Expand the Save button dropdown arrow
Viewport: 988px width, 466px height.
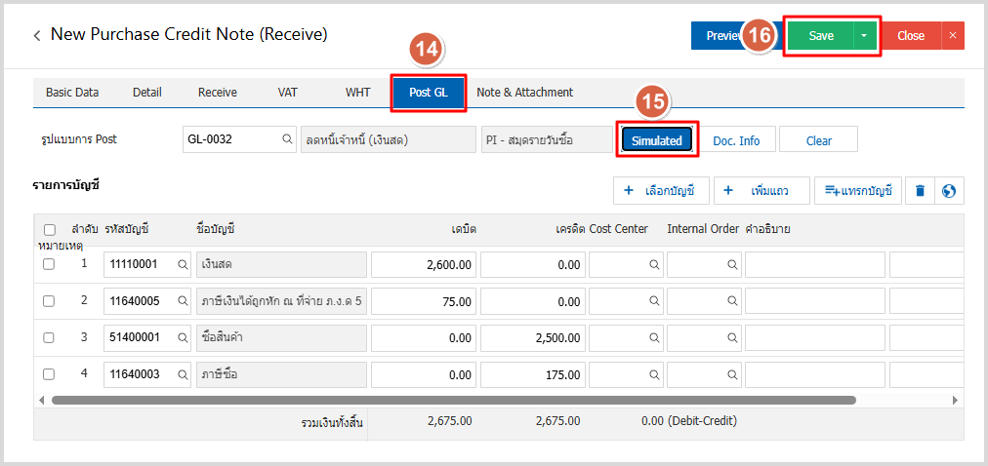[x=865, y=35]
